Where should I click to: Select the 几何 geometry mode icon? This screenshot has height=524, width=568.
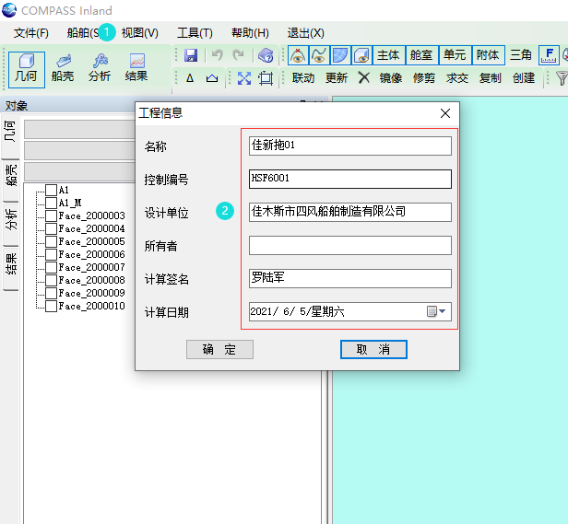(27, 69)
